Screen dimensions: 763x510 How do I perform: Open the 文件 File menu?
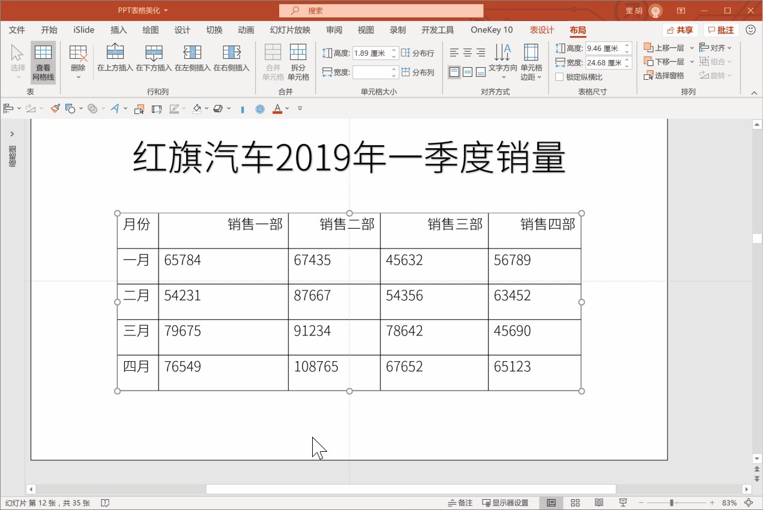pyautogui.click(x=17, y=30)
